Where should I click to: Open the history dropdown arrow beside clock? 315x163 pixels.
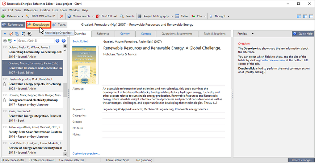coord(15,41)
